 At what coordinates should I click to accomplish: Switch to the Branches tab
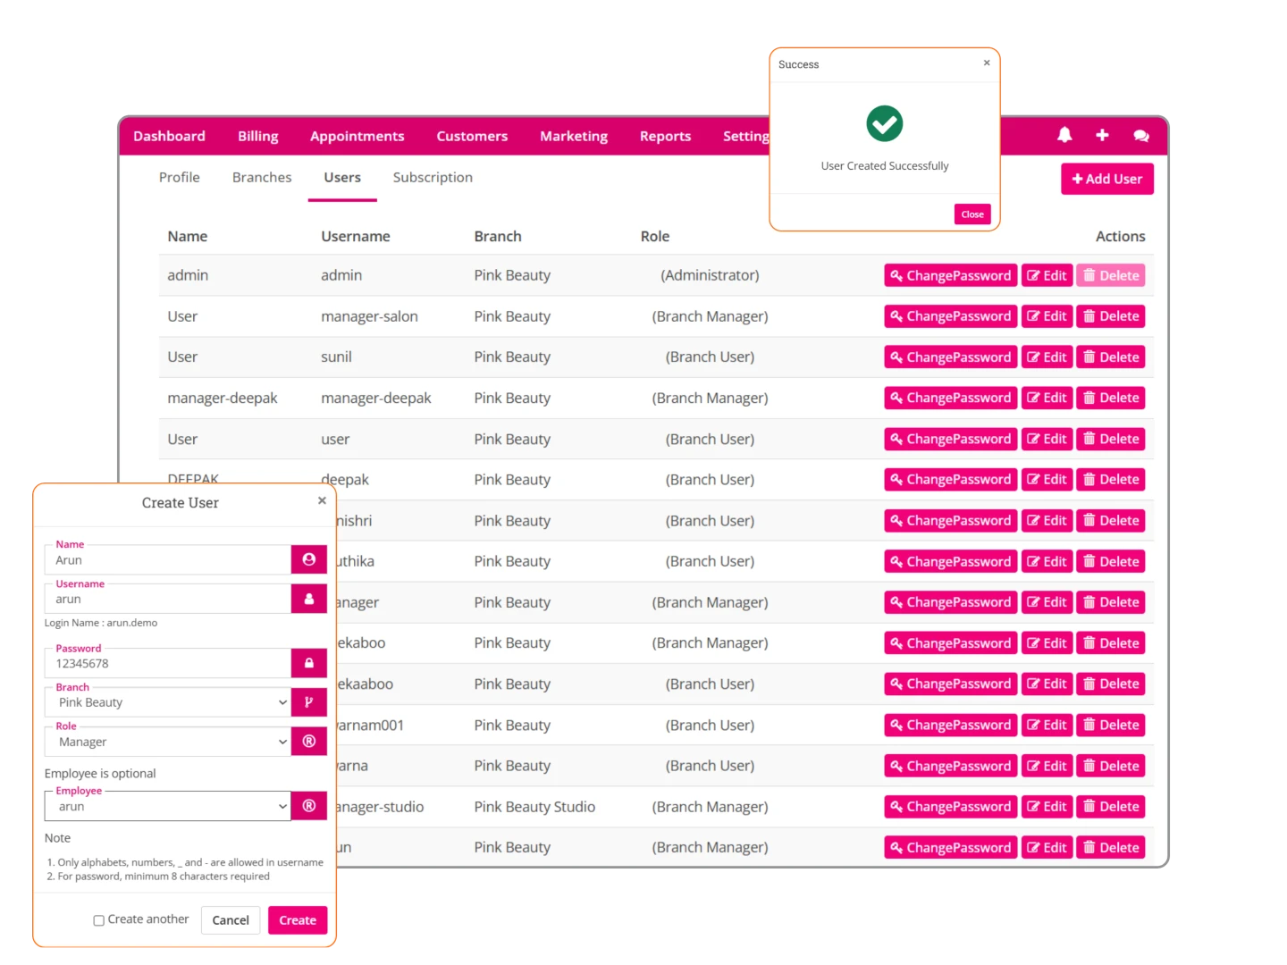pos(262,177)
